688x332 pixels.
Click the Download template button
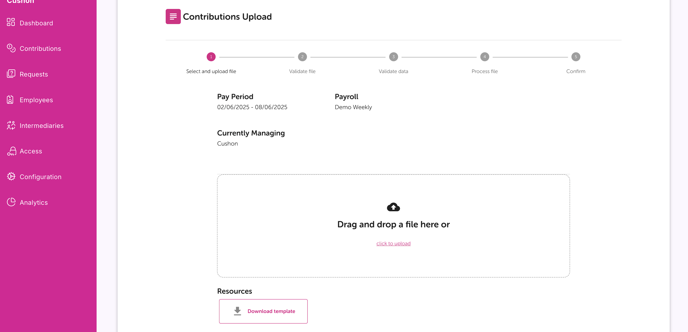tap(263, 311)
